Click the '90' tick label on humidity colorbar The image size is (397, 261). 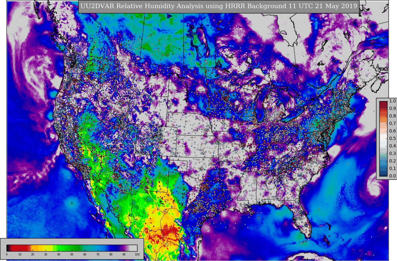coord(124,254)
